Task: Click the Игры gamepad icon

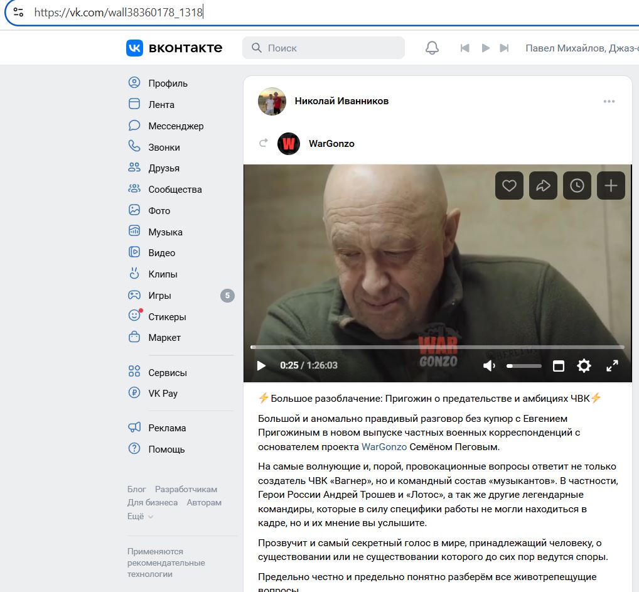Action: click(134, 295)
